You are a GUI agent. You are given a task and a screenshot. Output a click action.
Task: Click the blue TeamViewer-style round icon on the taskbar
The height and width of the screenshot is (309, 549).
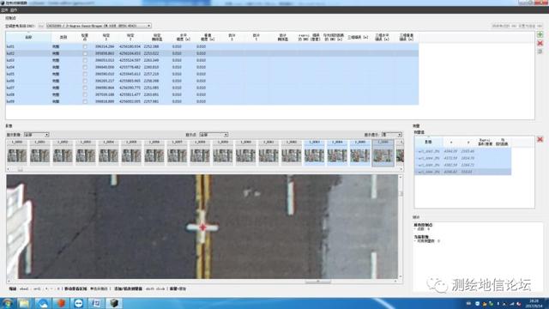click(78, 303)
